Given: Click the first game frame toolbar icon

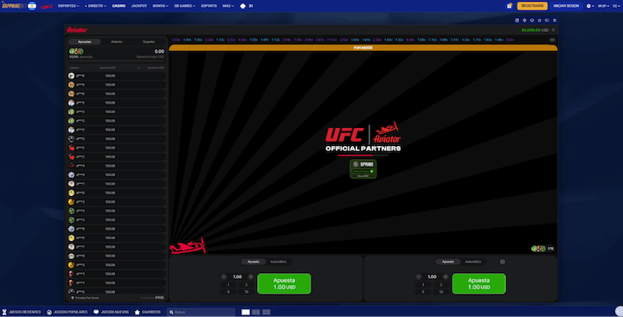Looking at the screenshot, I should pyautogui.click(x=517, y=20).
